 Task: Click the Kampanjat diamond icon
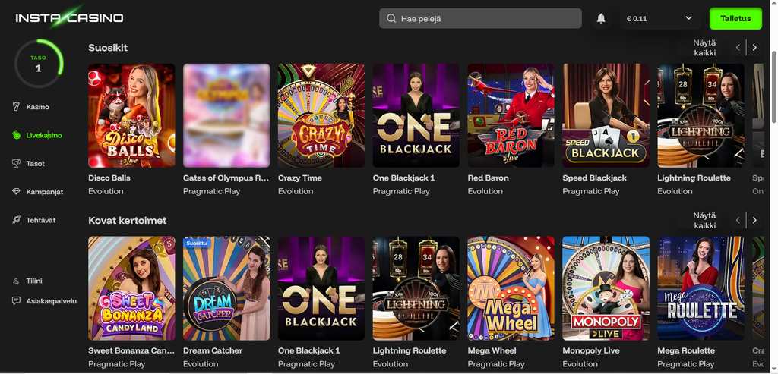[x=17, y=191]
